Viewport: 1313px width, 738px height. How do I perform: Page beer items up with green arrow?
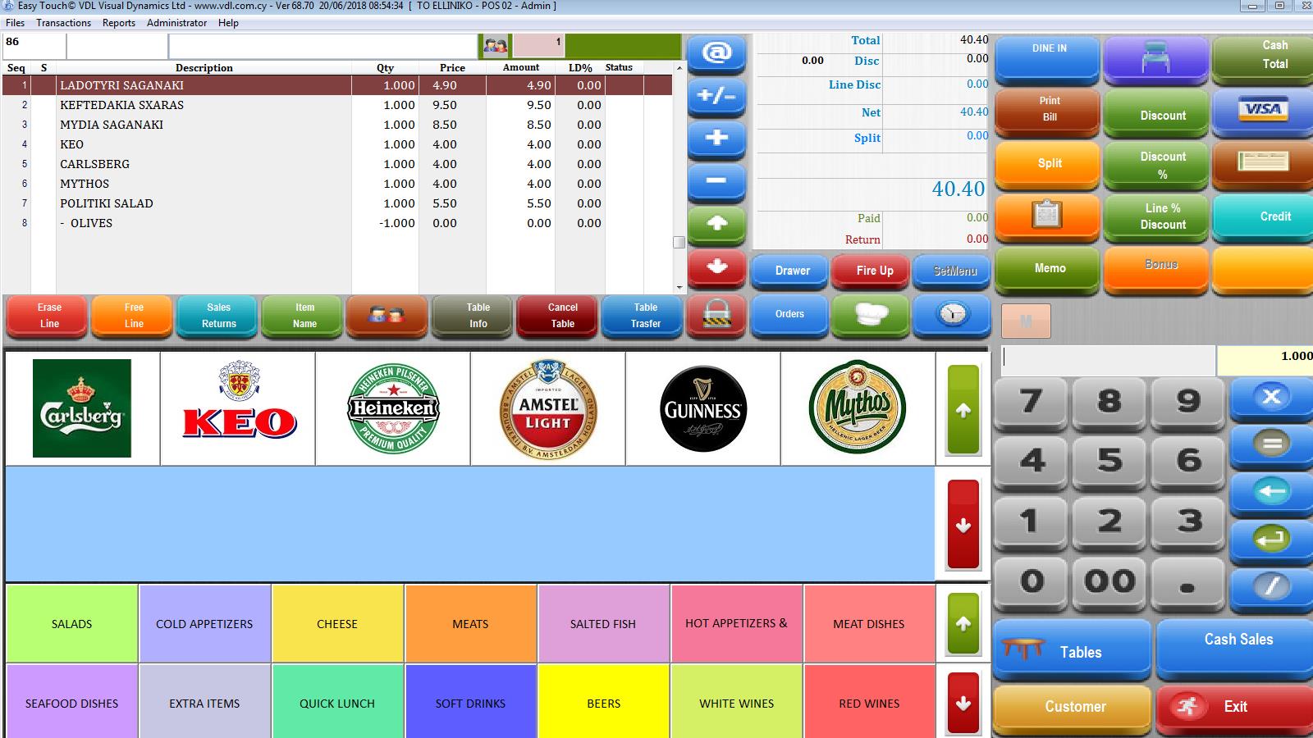coord(963,410)
